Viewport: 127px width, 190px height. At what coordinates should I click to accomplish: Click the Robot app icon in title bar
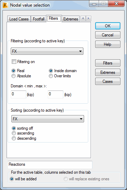click(6, 5)
